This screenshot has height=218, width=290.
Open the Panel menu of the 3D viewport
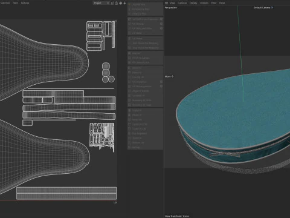pos(222,3)
